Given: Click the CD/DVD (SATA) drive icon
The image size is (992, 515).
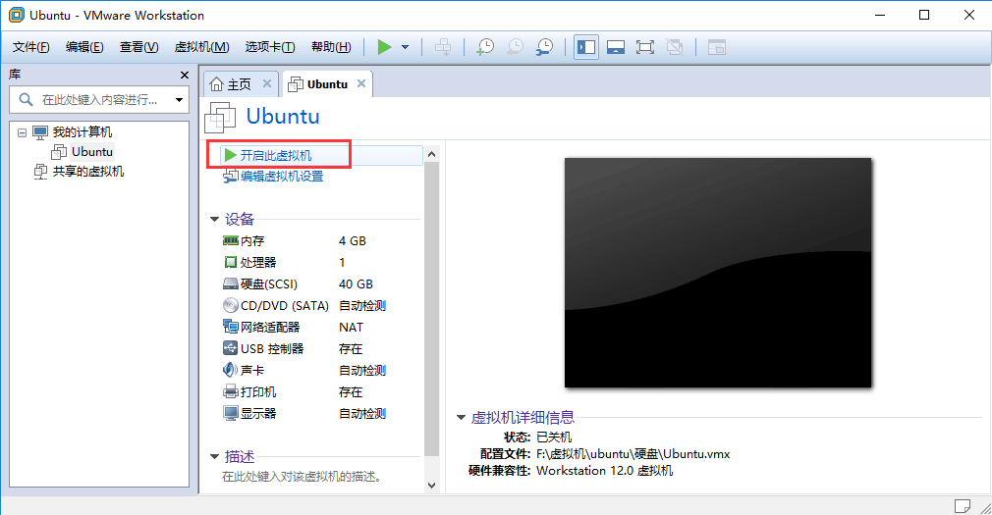Looking at the screenshot, I should pos(230,305).
